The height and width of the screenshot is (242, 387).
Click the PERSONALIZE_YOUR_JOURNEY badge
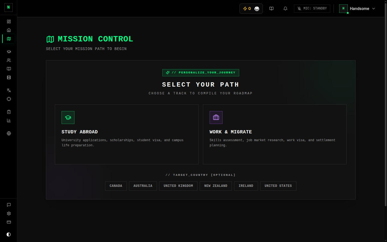pyautogui.click(x=201, y=73)
